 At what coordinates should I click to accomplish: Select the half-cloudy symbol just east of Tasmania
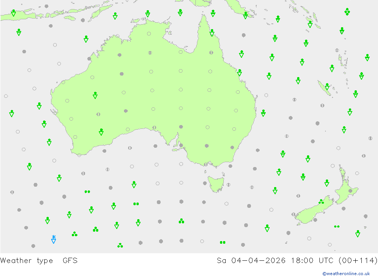228,185
